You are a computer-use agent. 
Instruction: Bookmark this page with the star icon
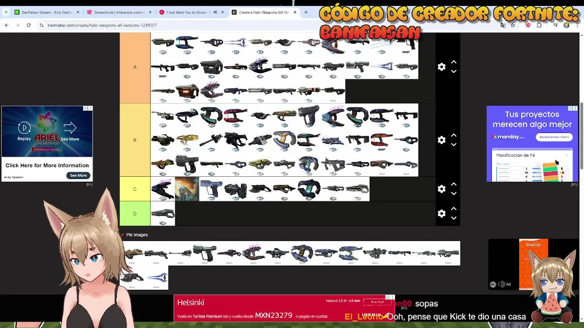pyautogui.click(x=513, y=25)
